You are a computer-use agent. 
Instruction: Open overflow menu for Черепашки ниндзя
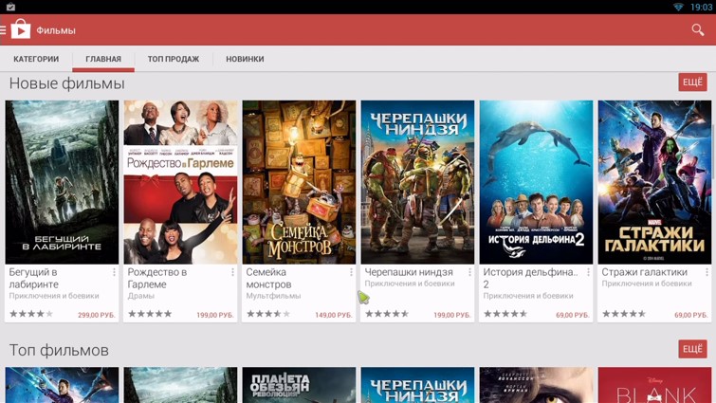coord(469,272)
